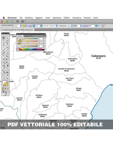The width and height of the screenshot is (113, 146).
Task: Collapse the Tools panel with double arrows
Action: [8, 33]
